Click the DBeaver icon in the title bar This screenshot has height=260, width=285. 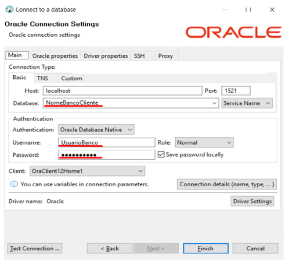pos(9,9)
